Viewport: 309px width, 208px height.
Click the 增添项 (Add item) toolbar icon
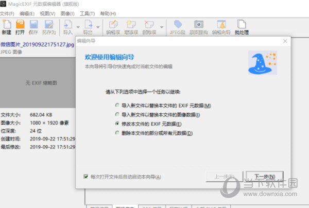pos(131,24)
